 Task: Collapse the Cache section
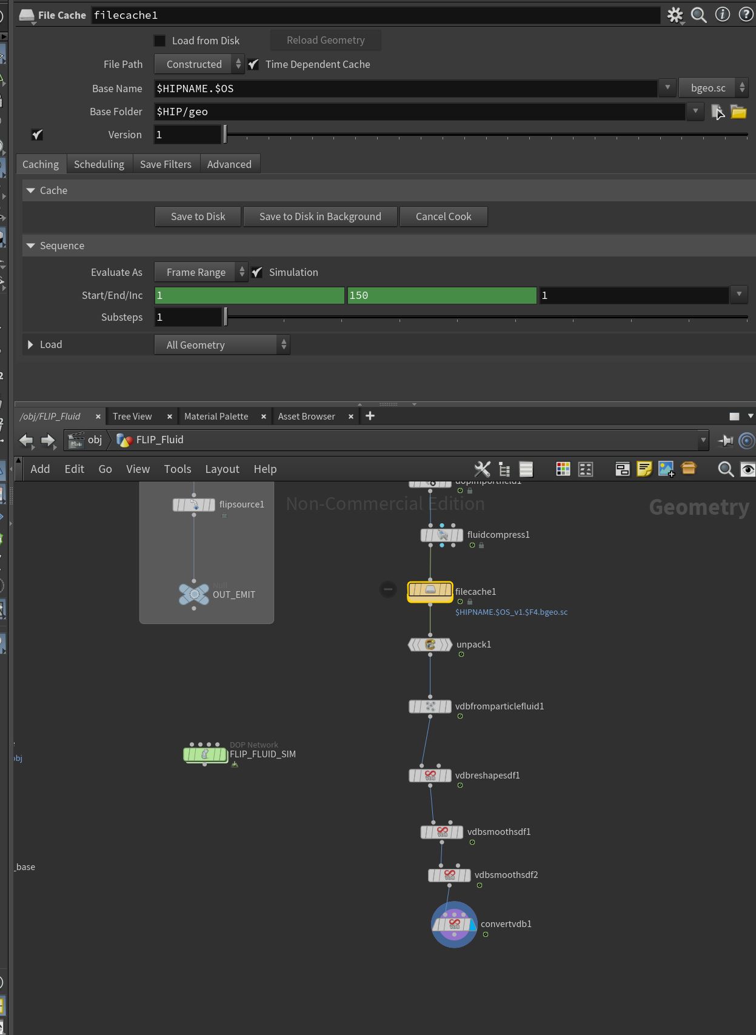tap(31, 190)
